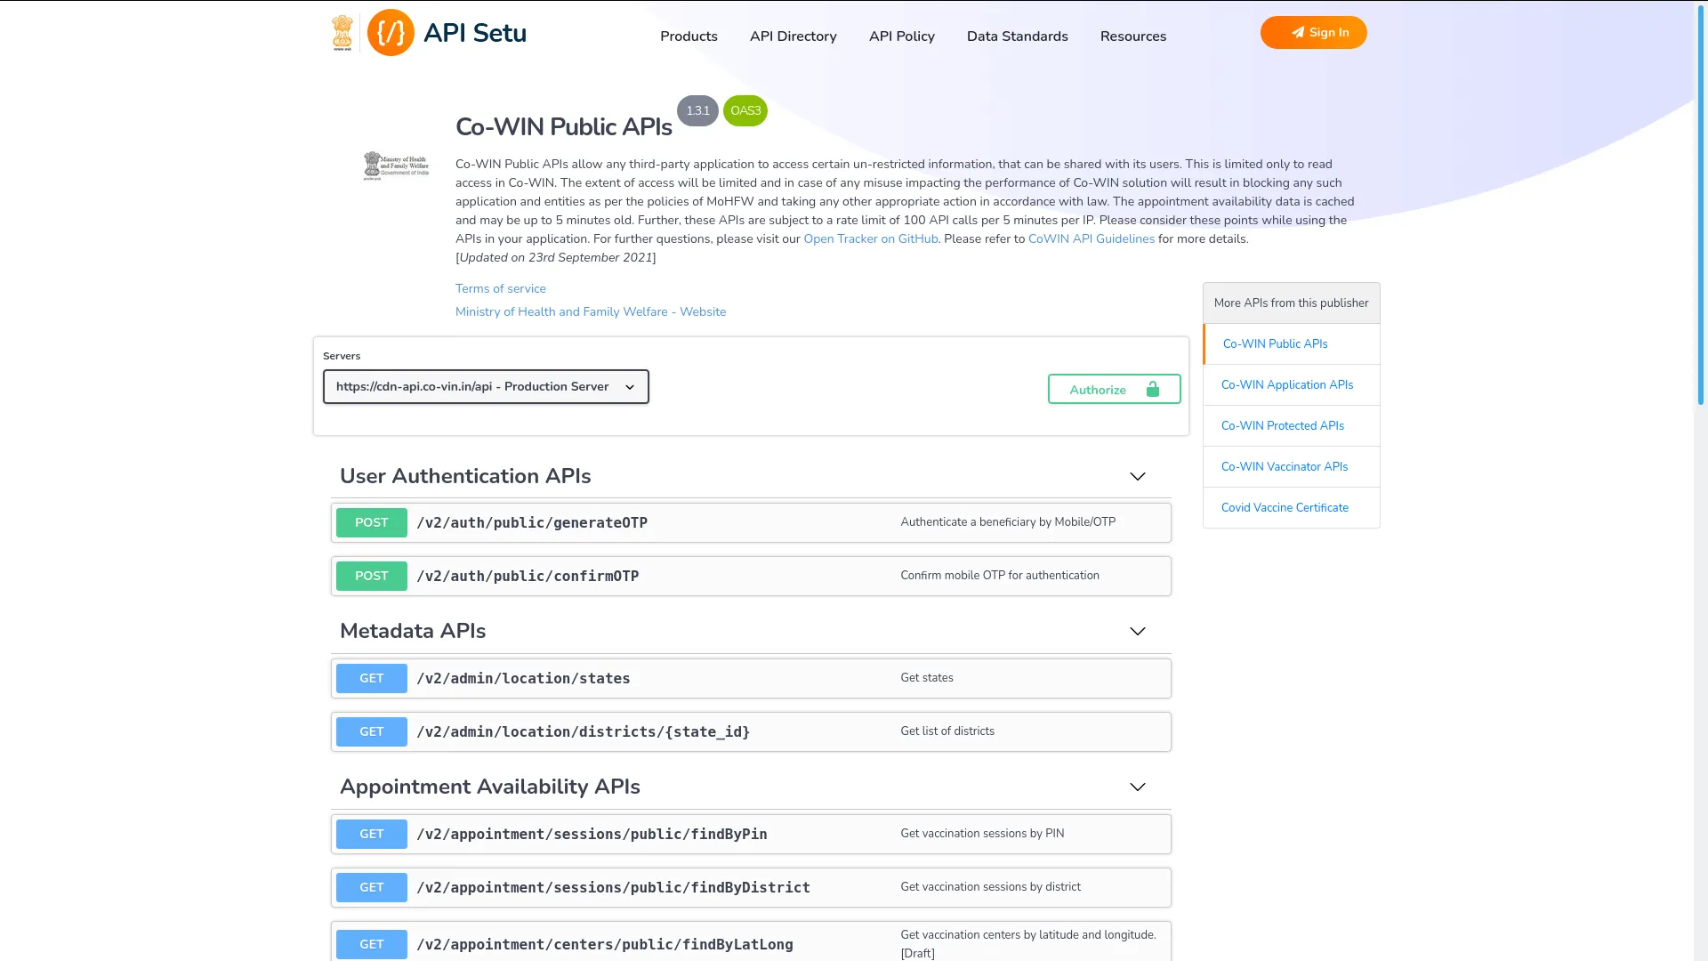This screenshot has height=961, width=1708.
Task: Open Data Standards in the navigation
Action: coord(1018,36)
